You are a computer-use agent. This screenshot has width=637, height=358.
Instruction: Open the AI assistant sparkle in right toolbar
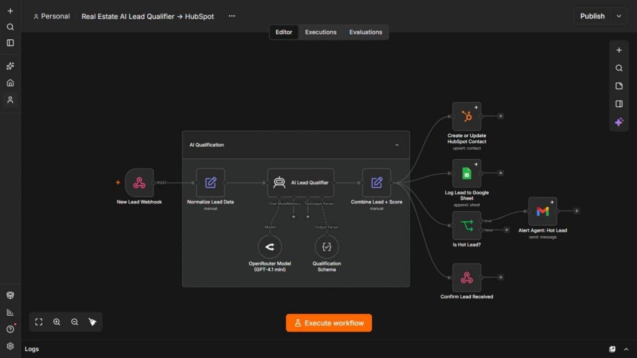tap(619, 122)
